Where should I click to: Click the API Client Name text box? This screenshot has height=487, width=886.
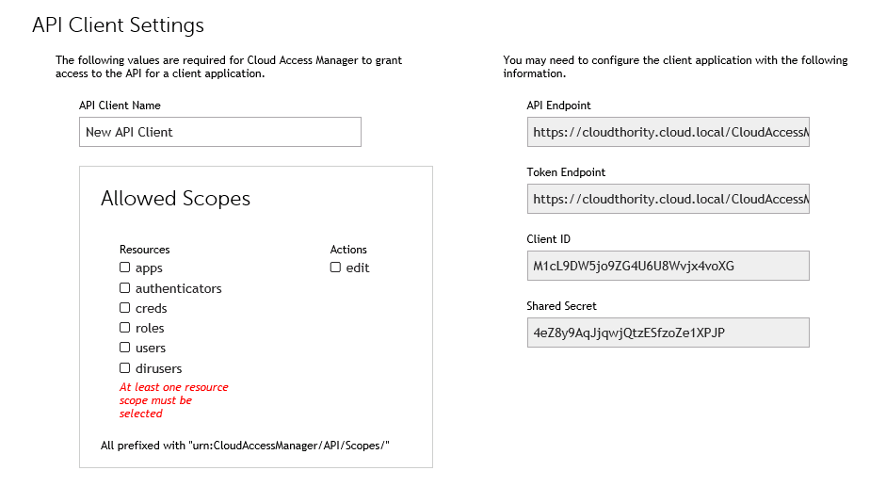point(219,132)
